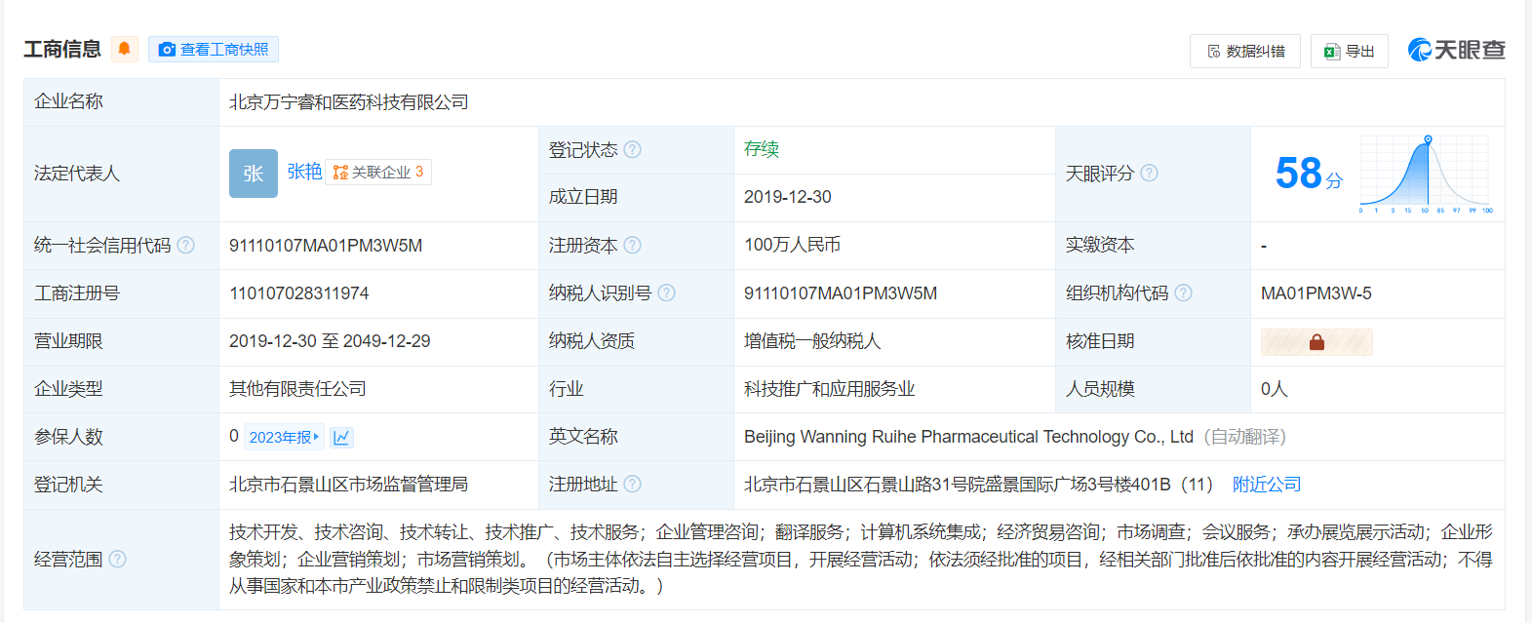Click the 0人 staff size value
The height and width of the screenshot is (623, 1532).
click(1275, 389)
